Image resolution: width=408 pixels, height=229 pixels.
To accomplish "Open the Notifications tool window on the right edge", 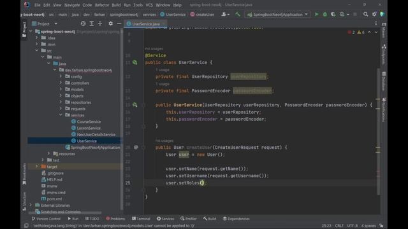I will [x=384, y=109].
